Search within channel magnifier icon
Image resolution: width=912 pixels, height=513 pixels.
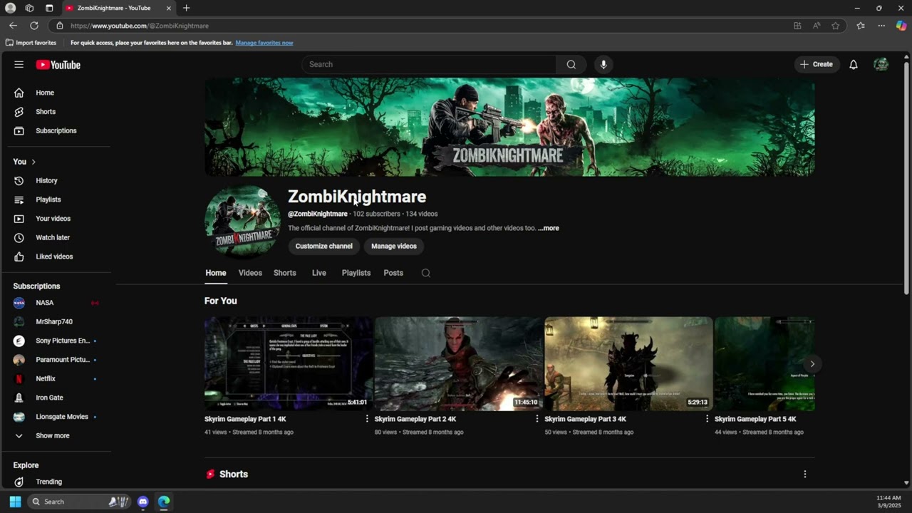425,273
